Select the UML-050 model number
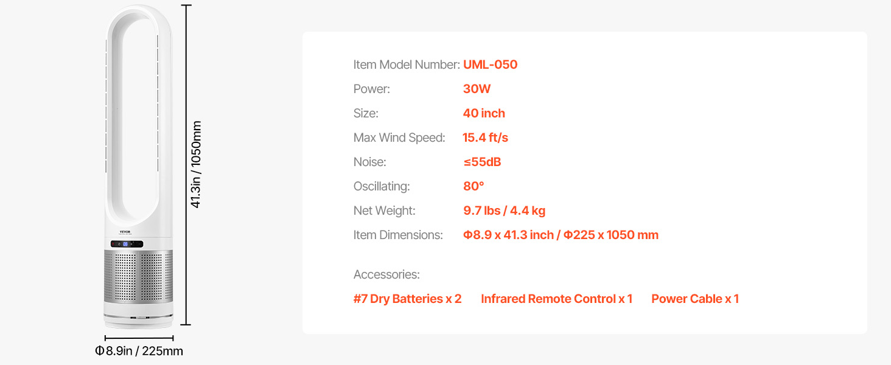This screenshot has height=365, width=891. 490,64
